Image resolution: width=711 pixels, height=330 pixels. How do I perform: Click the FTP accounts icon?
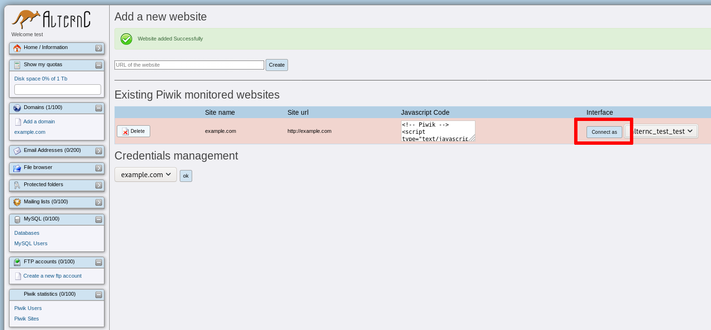coord(17,262)
